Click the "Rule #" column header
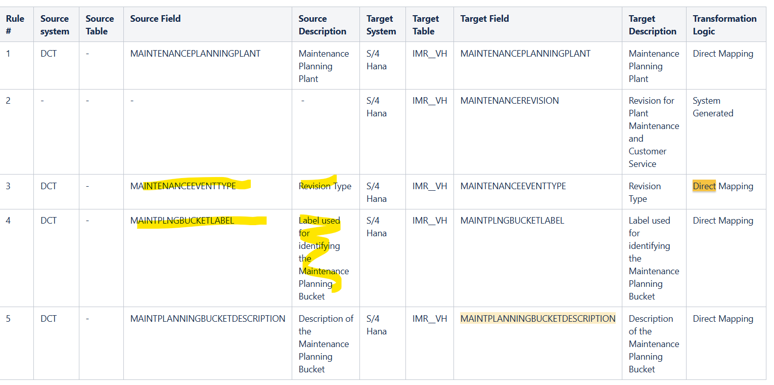Screen dimensions: 774x385 tap(15, 25)
